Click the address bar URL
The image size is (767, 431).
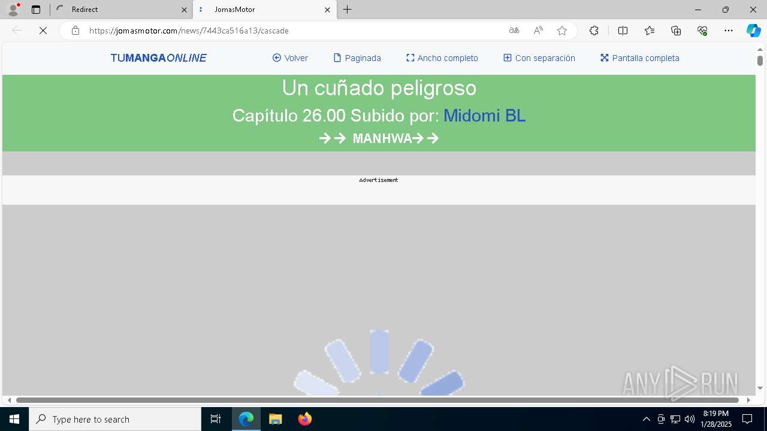(x=189, y=31)
